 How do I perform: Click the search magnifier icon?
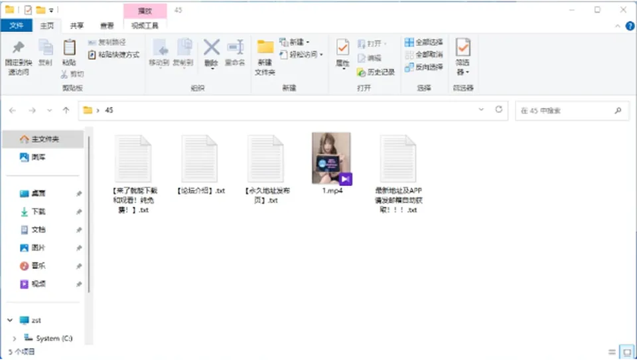[x=618, y=110]
